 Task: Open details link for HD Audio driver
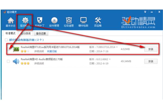coord(39,63)
